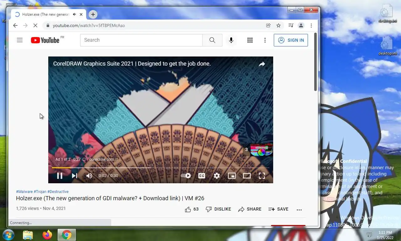Open the YouTube guide hamburger menu

(20, 40)
